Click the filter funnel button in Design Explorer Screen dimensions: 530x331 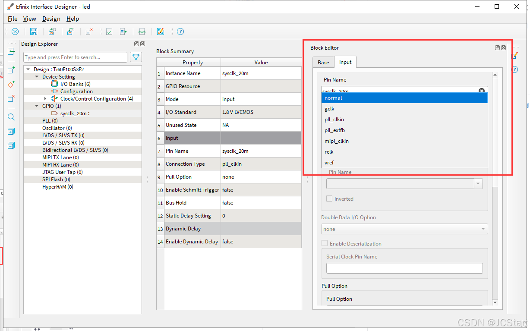pos(136,57)
